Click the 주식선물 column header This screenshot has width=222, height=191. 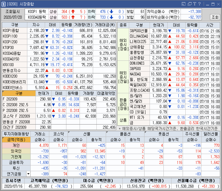tap(192, 134)
